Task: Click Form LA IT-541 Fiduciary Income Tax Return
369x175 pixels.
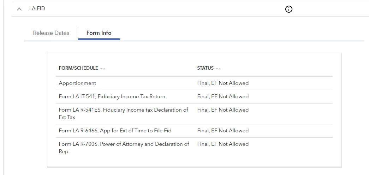Action: (x=112, y=96)
